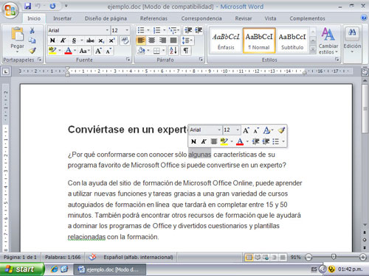Toggle bold N in the ribbon
The width and height of the screenshot is (369, 276).
tap(52, 40)
